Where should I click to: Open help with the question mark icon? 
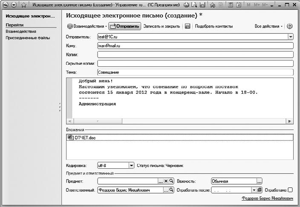[x=290, y=26]
